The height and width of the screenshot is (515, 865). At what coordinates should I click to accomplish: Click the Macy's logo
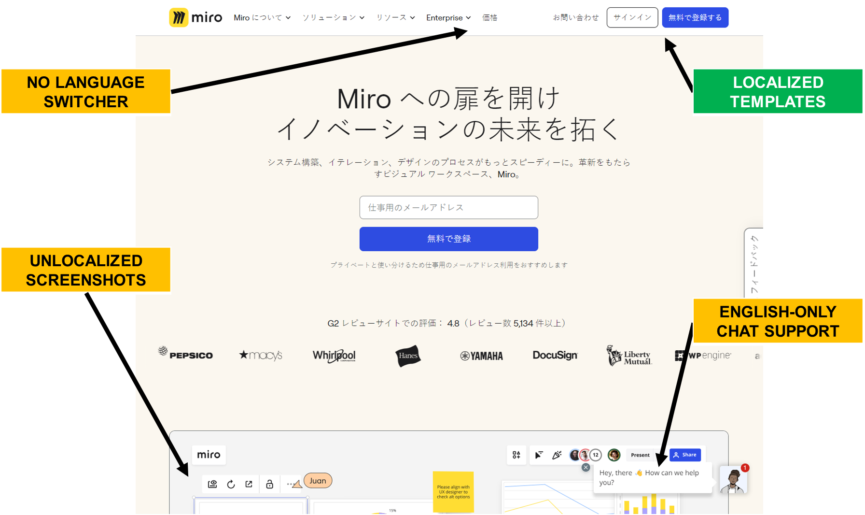pos(261,355)
